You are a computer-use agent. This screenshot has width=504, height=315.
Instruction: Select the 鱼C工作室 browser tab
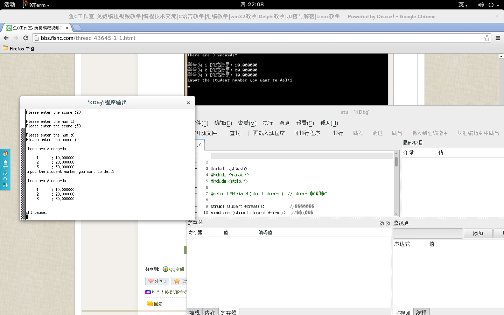pyautogui.click(x=37, y=28)
